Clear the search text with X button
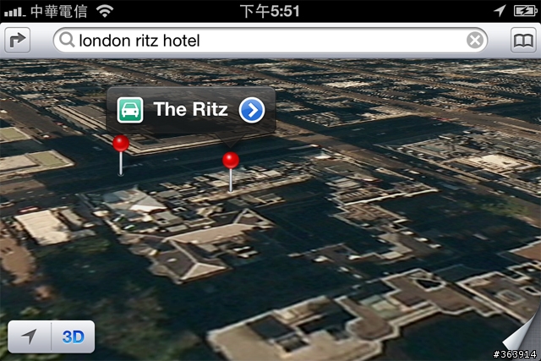 pyautogui.click(x=475, y=41)
